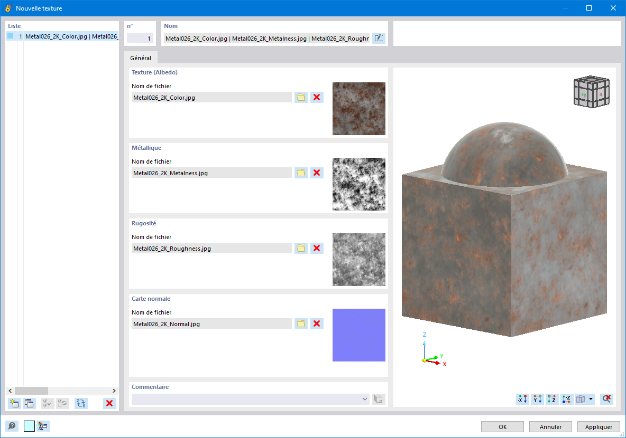Browse for a new Albedo texture file

(300, 97)
